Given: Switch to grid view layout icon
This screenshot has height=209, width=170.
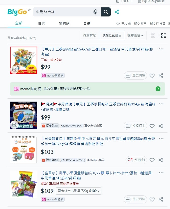Looking at the screenshot, I should click(x=153, y=35).
